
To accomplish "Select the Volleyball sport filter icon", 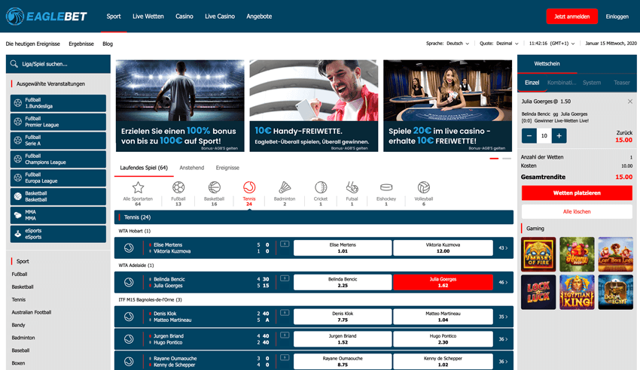I will 424,187.
